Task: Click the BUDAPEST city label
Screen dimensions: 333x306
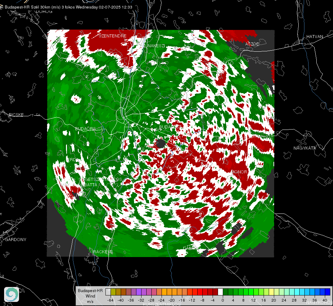Action: tap(170, 127)
